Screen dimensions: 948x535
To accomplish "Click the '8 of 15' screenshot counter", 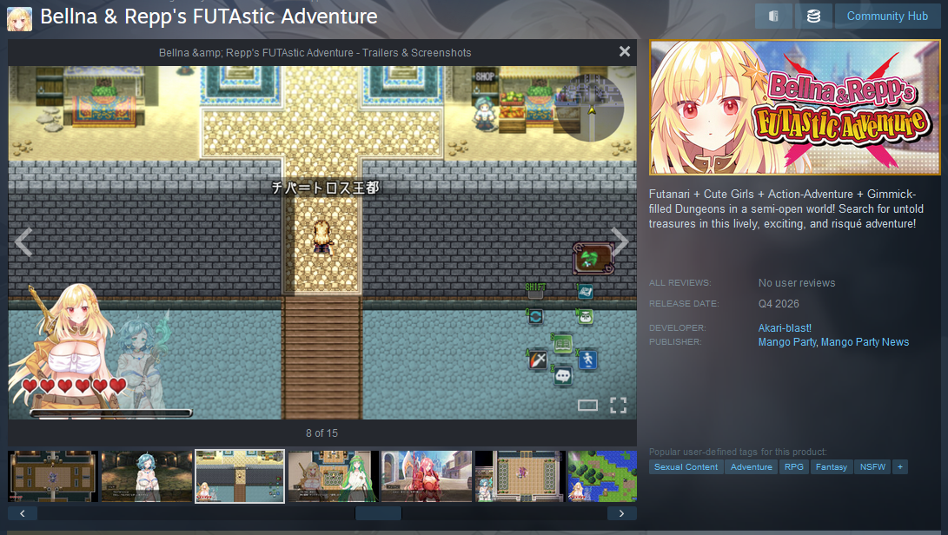I will coord(322,433).
